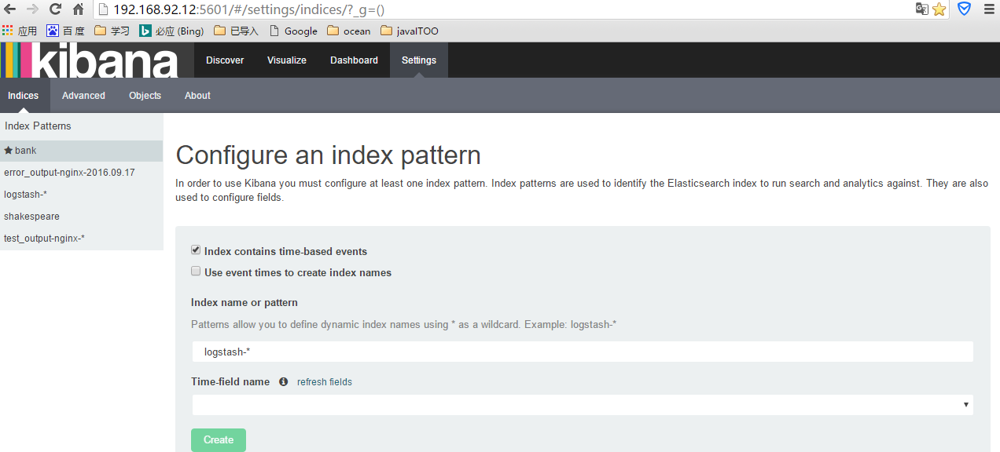Expand the Time-field name dropdown
Image resolution: width=1000 pixels, height=452 pixels.
(583, 405)
